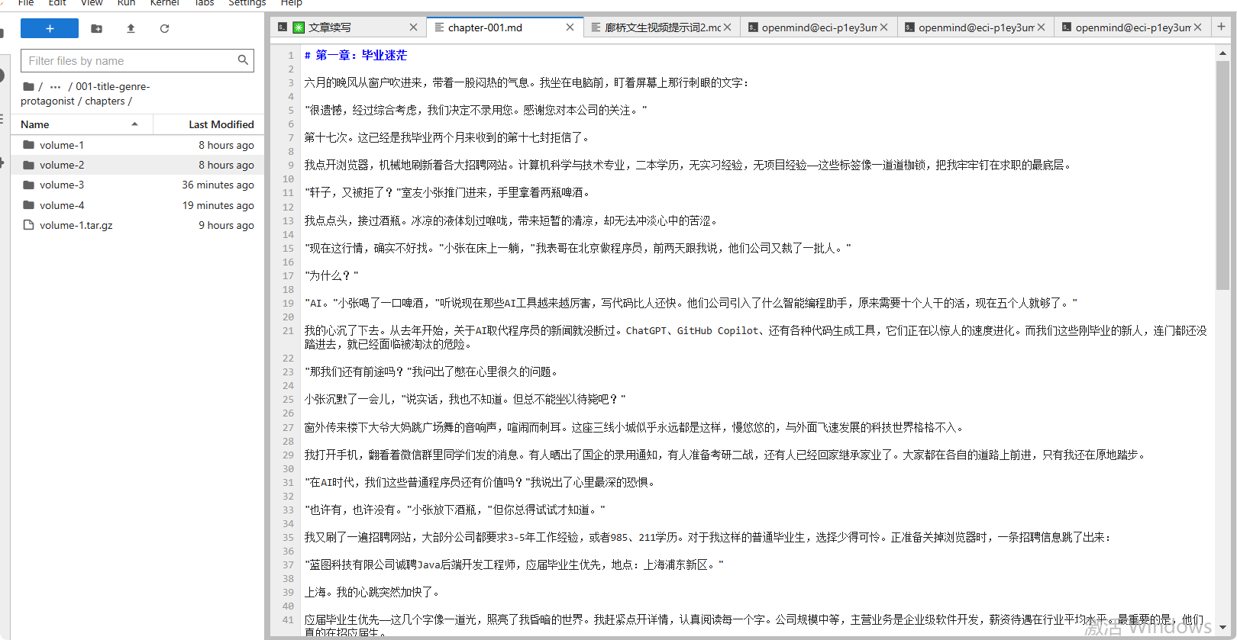The height and width of the screenshot is (640, 1237).
Task: Refresh the file list
Action: point(164,28)
